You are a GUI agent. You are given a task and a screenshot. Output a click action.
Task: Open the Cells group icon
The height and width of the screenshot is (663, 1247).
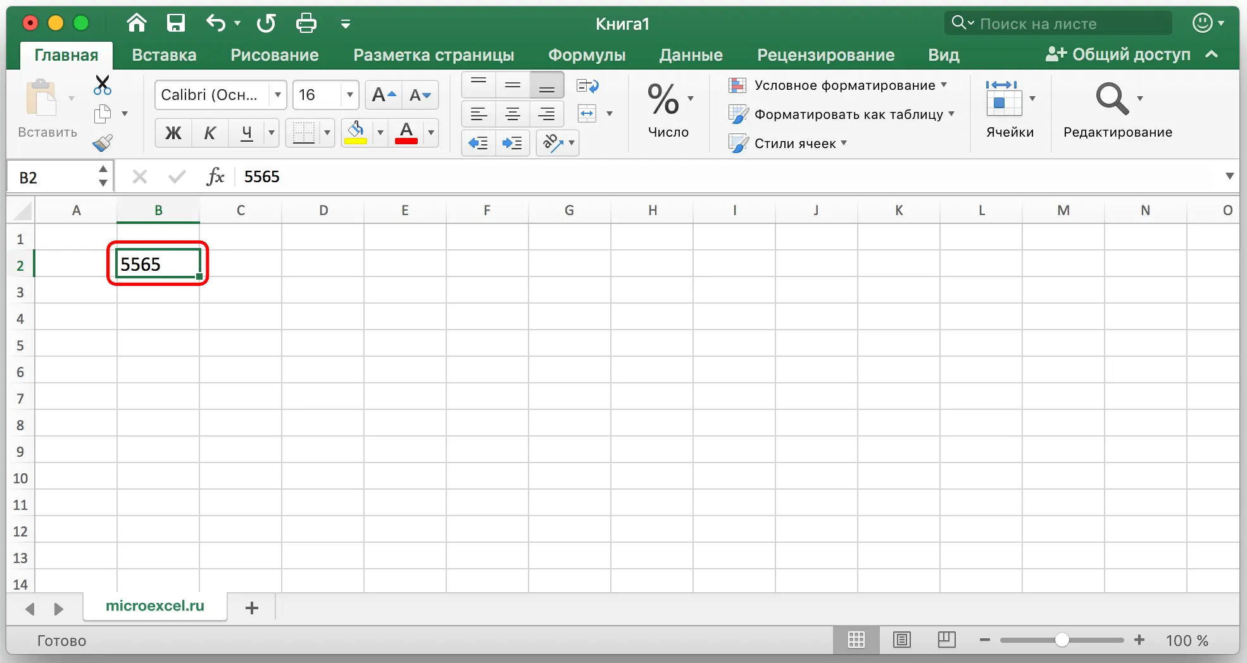(1004, 98)
